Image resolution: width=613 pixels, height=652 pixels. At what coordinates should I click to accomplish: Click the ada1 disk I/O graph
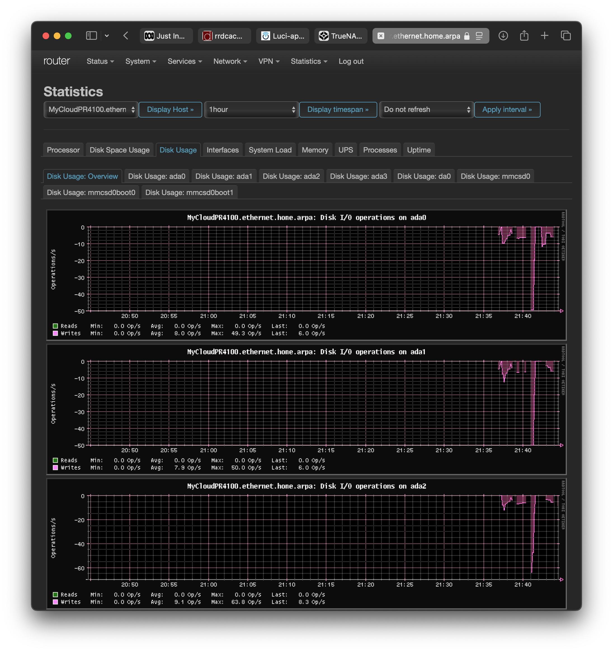click(306, 409)
